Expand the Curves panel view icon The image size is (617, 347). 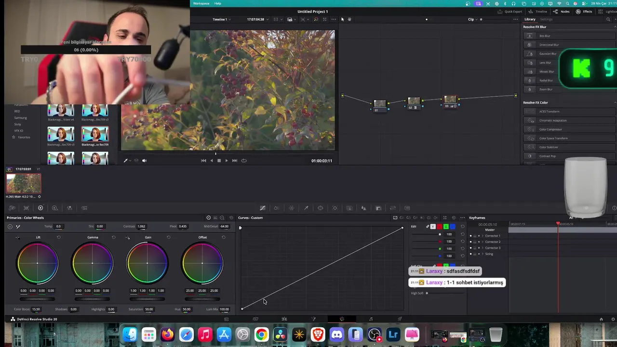[x=445, y=218]
